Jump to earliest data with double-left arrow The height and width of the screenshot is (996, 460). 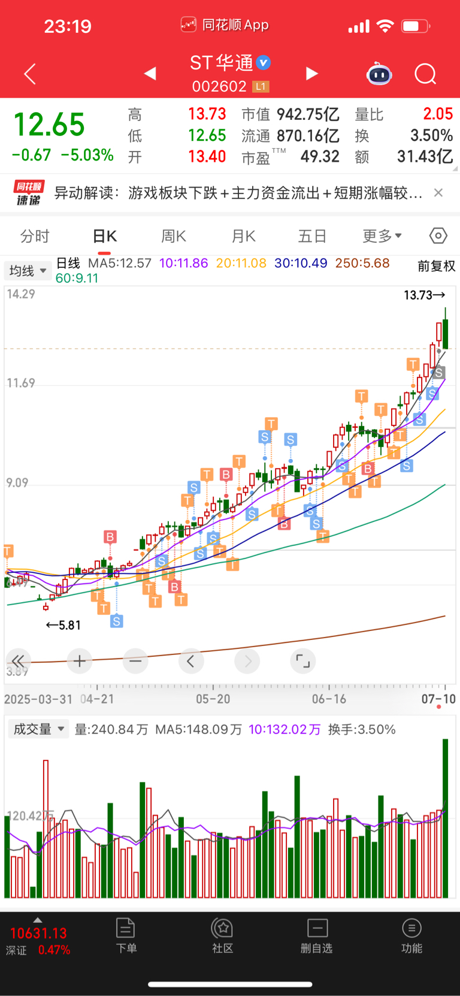point(18,661)
